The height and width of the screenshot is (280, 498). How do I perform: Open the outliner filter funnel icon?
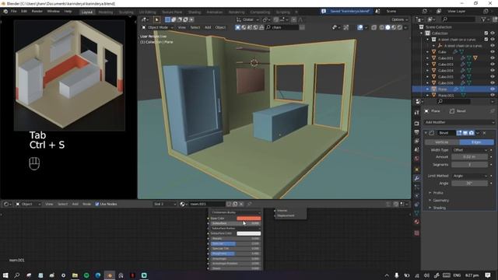(x=483, y=19)
